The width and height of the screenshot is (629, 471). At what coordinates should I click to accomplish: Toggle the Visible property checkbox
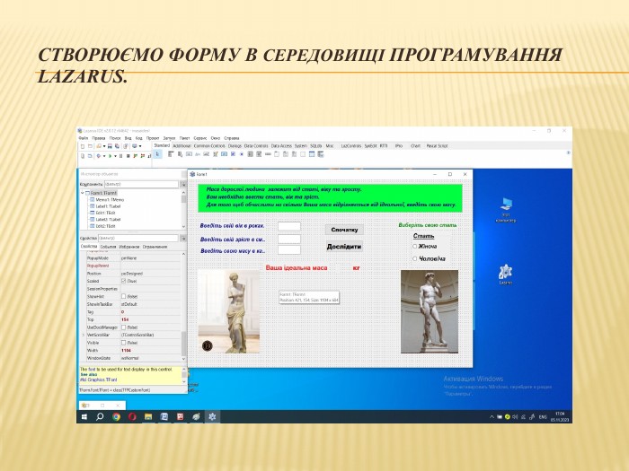coord(124,343)
